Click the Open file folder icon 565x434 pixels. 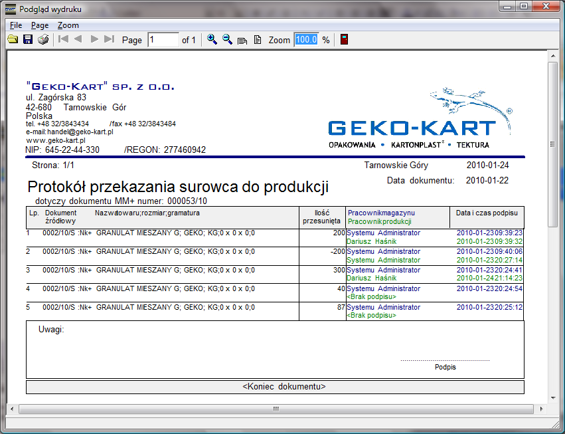pyautogui.click(x=13, y=40)
